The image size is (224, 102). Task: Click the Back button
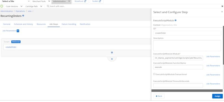[159, 96]
